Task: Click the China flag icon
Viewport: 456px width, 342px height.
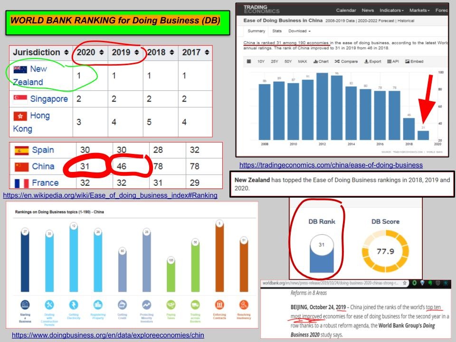Action: click(x=21, y=167)
